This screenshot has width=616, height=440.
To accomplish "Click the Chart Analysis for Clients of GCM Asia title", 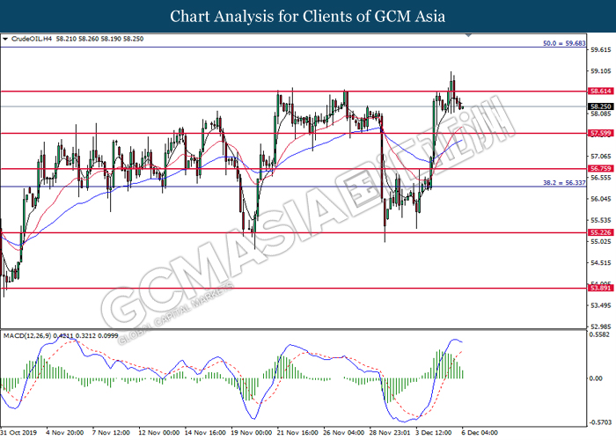I will click(x=308, y=16).
